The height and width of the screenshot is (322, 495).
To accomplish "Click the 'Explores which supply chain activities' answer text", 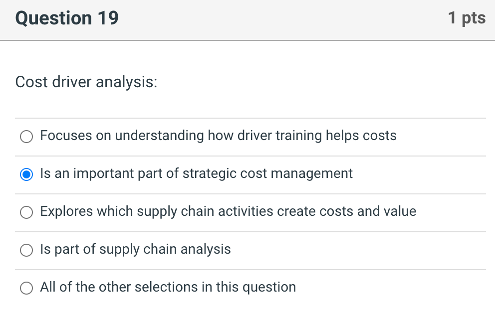I will (x=229, y=212).
